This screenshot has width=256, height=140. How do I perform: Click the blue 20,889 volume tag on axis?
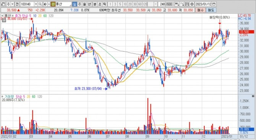pyautogui.click(x=246, y=129)
